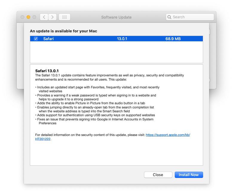Click the magnifying glass search icon

169,17
